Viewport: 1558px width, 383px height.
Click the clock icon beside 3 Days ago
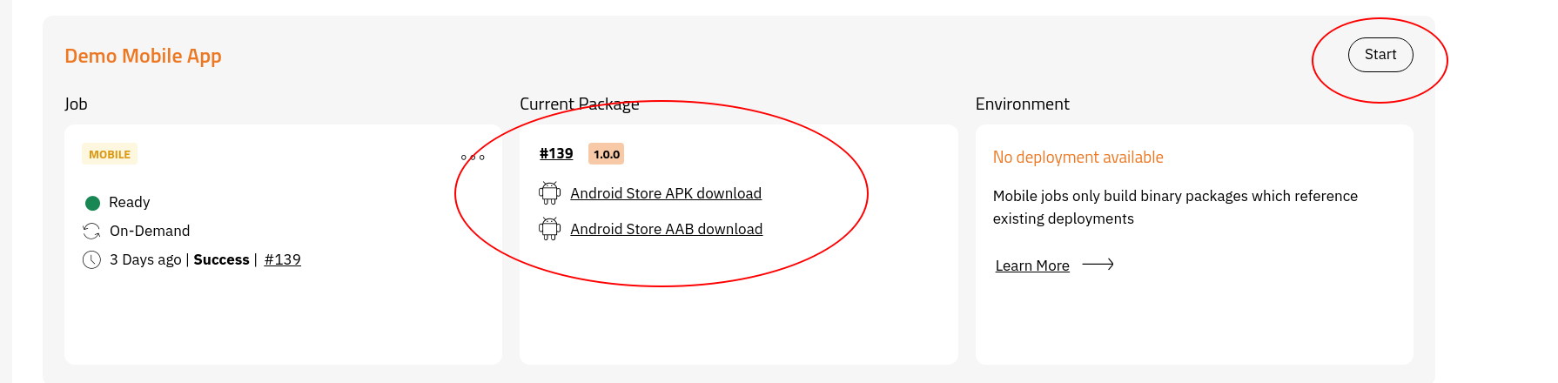91,259
